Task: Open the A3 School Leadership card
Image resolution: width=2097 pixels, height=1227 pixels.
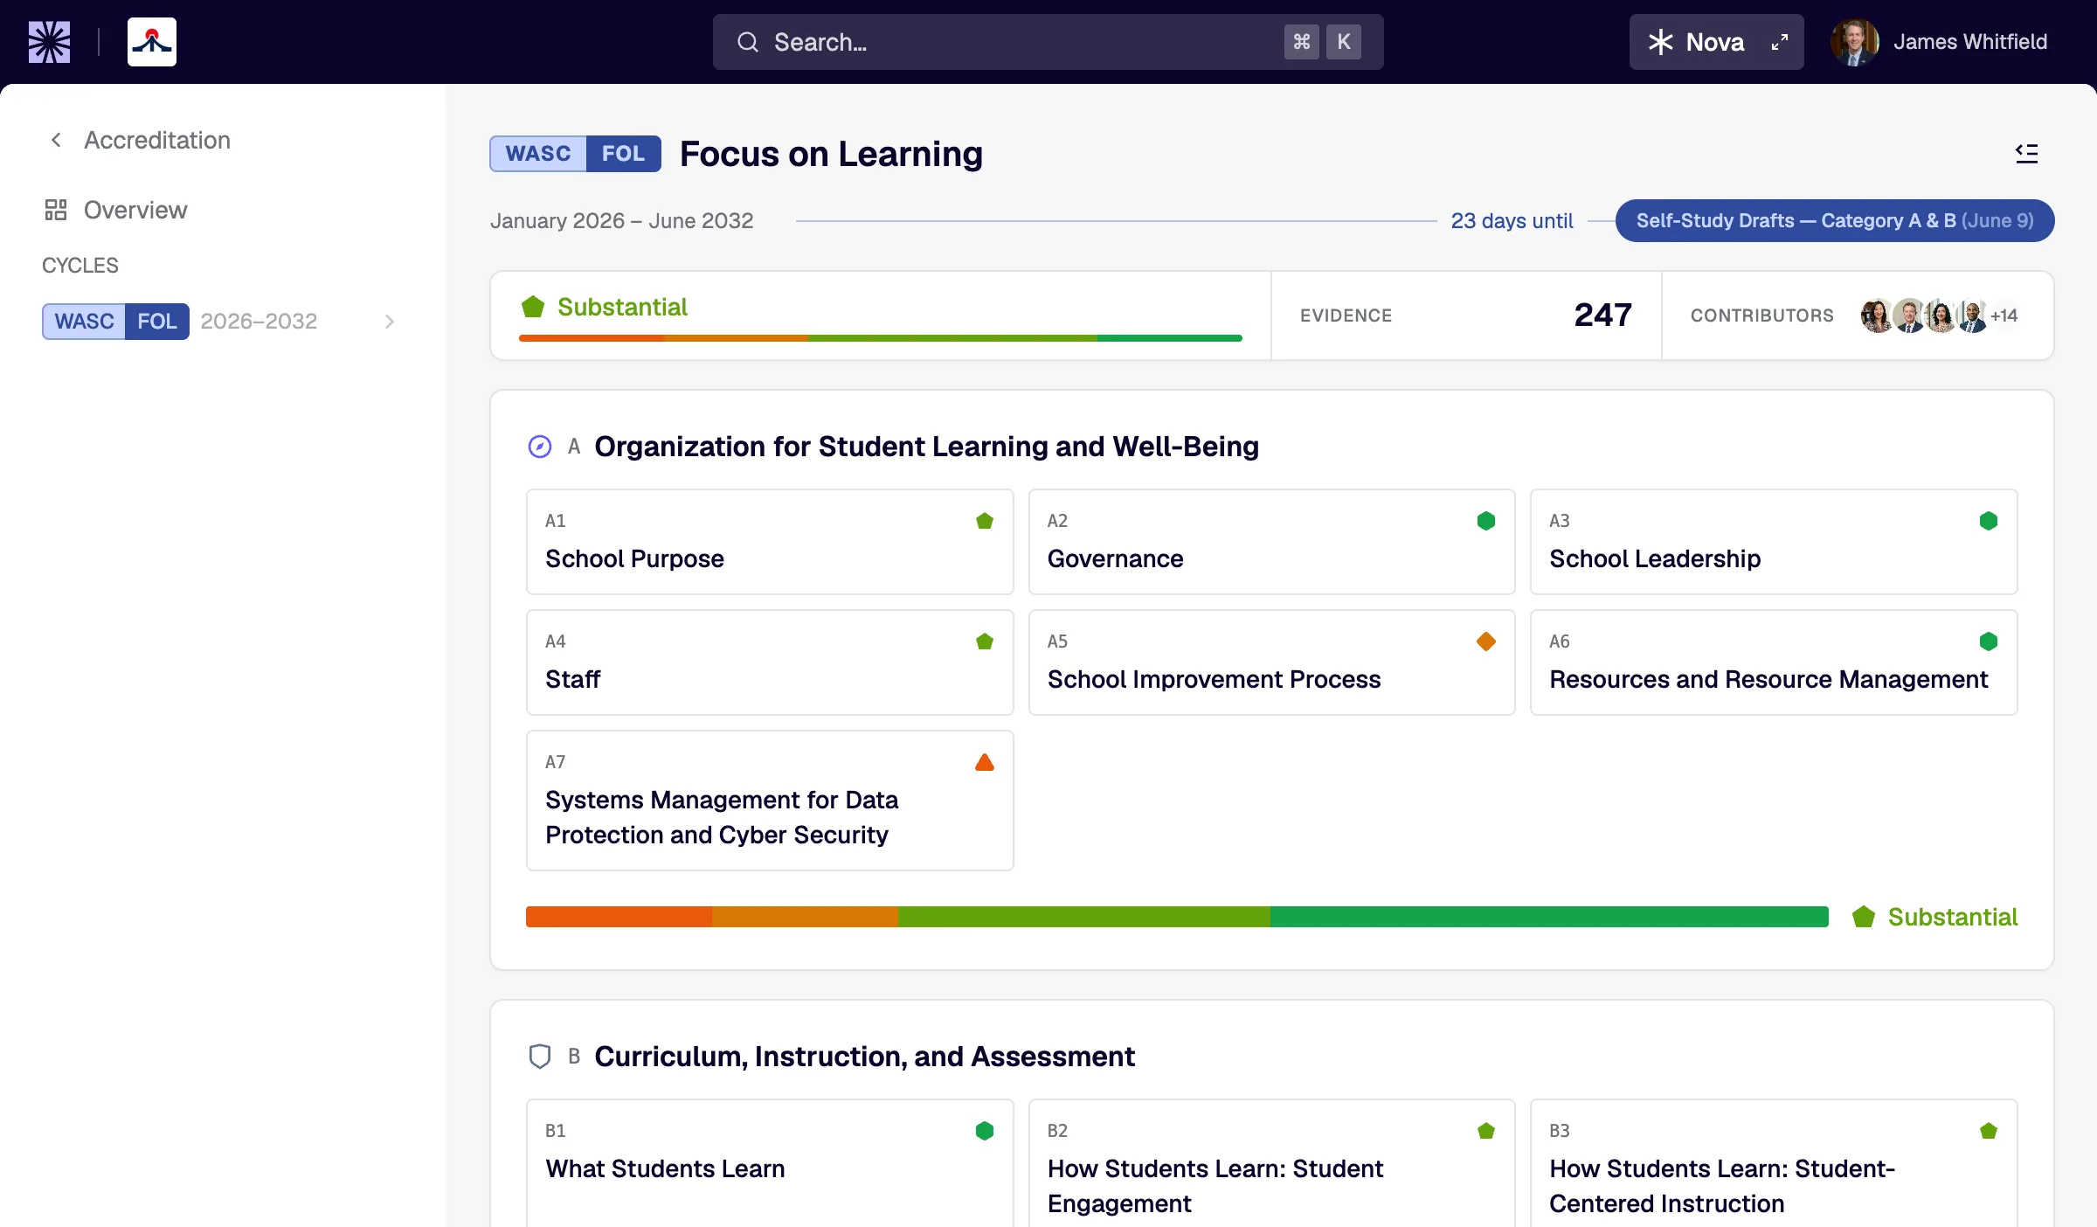Action: 1774,542
